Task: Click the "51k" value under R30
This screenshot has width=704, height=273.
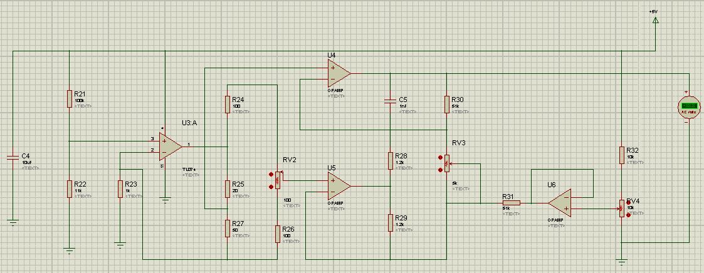Action: [456, 106]
